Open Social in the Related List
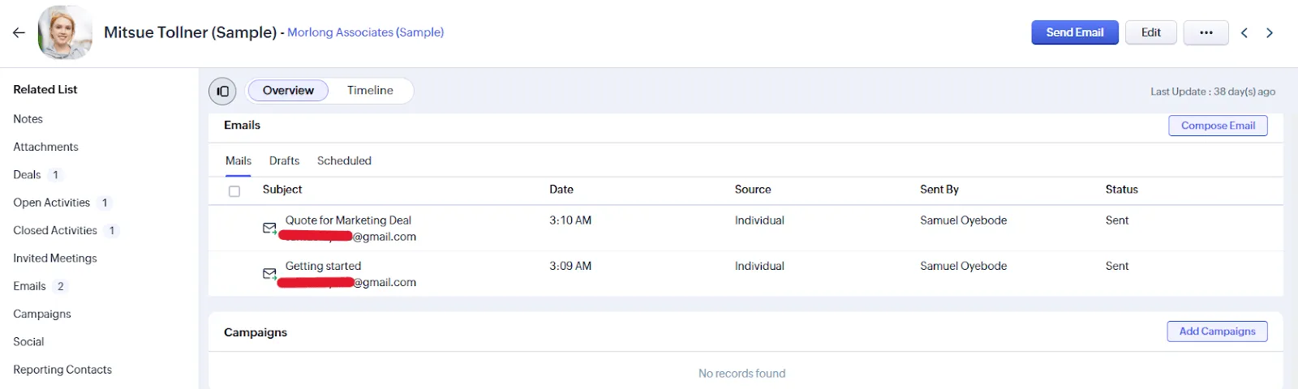Image resolution: width=1298 pixels, height=389 pixels. point(28,342)
